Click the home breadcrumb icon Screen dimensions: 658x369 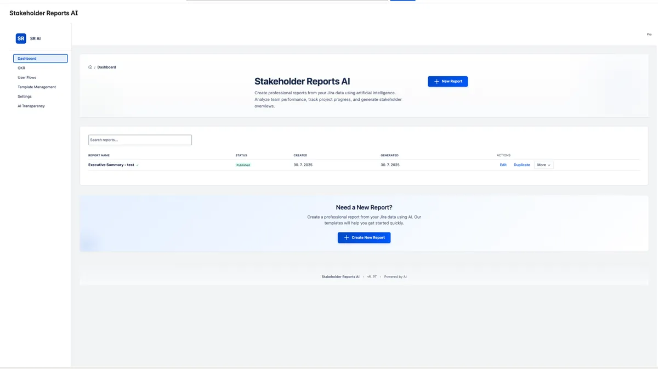coord(90,67)
